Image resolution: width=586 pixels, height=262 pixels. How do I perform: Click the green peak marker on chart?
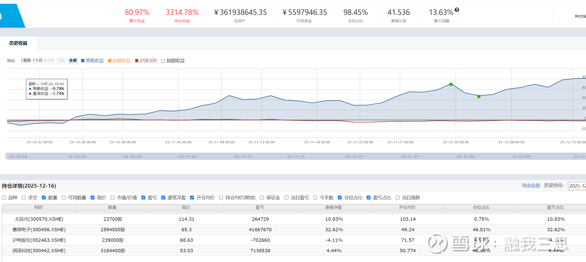tap(451, 84)
